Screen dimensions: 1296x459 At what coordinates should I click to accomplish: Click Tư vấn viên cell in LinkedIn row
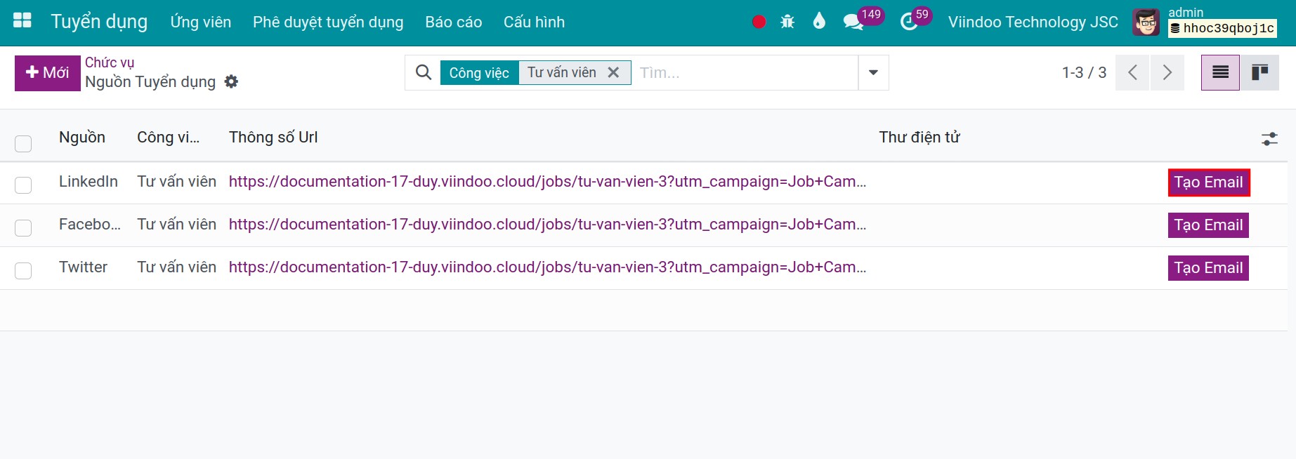click(176, 182)
